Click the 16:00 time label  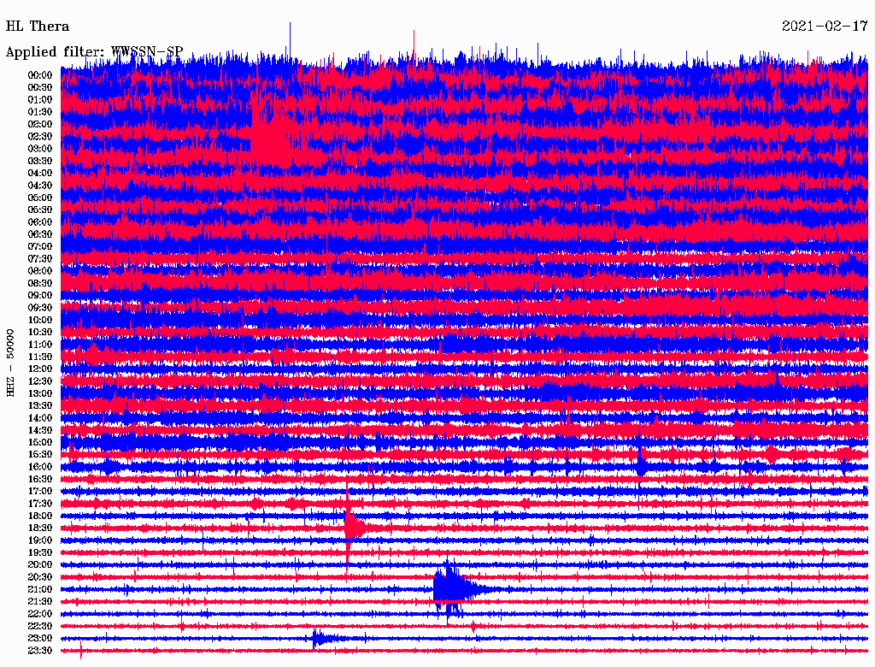[40, 467]
